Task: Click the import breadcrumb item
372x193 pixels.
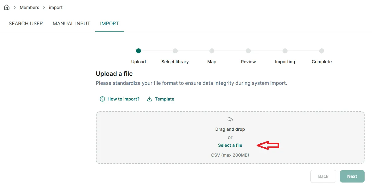Action: (56, 7)
